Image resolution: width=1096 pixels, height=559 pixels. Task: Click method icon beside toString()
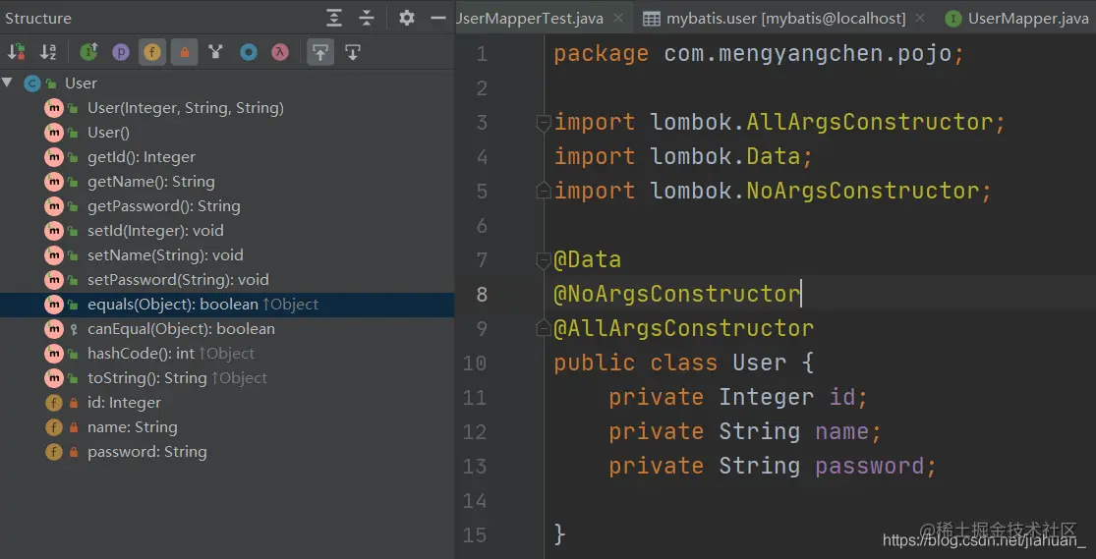(54, 377)
